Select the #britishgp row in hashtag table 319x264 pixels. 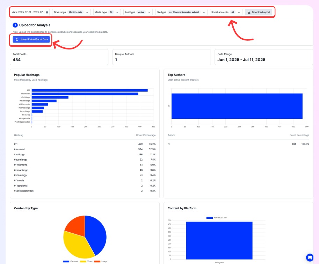pos(85,155)
